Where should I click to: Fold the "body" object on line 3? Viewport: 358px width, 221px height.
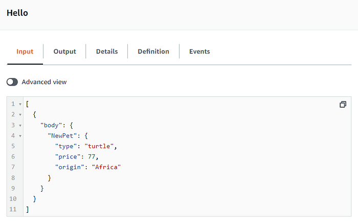click(20, 126)
